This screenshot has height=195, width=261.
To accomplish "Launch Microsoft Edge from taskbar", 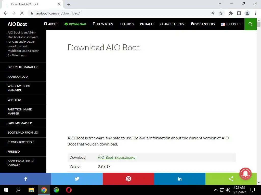I will click(x=56, y=190).
